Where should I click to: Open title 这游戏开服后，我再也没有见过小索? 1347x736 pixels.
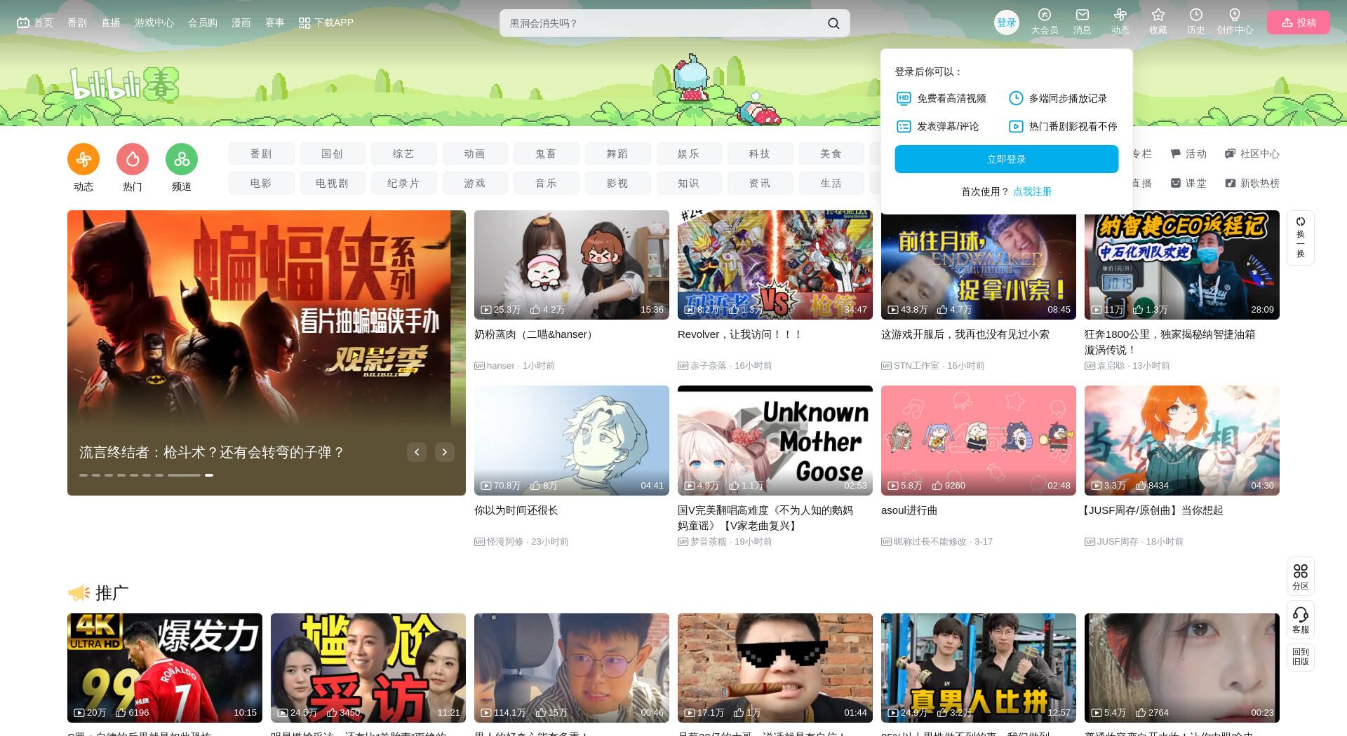[x=965, y=334]
